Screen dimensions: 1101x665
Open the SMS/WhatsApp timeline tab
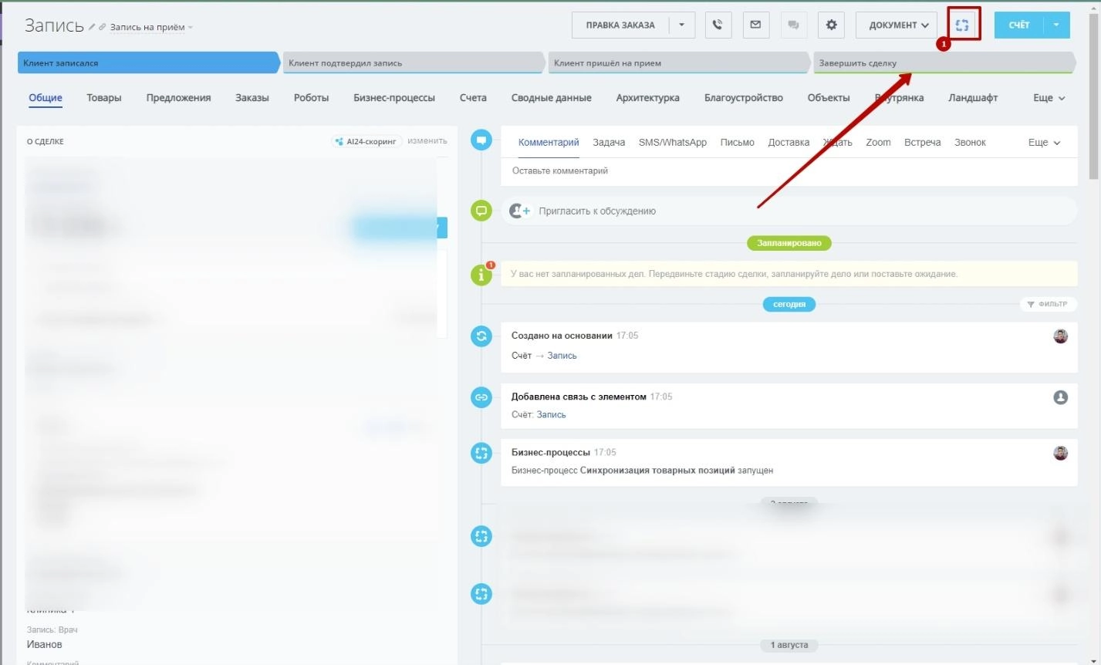672,141
